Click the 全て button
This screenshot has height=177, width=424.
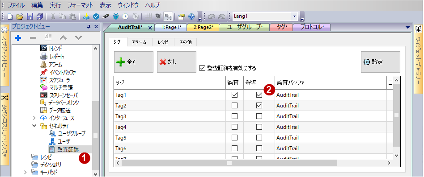pyautogui.click(x=134, y=62)
